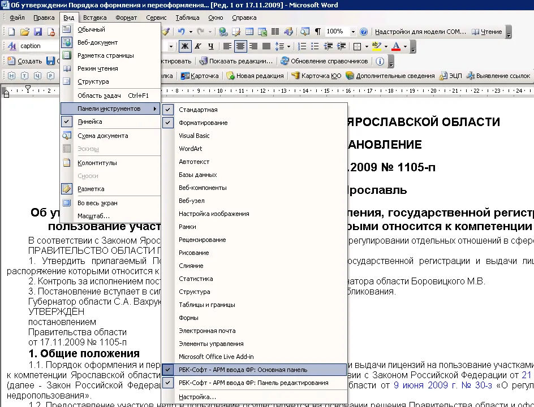Click the Undo arrow icon

(181, 32)
